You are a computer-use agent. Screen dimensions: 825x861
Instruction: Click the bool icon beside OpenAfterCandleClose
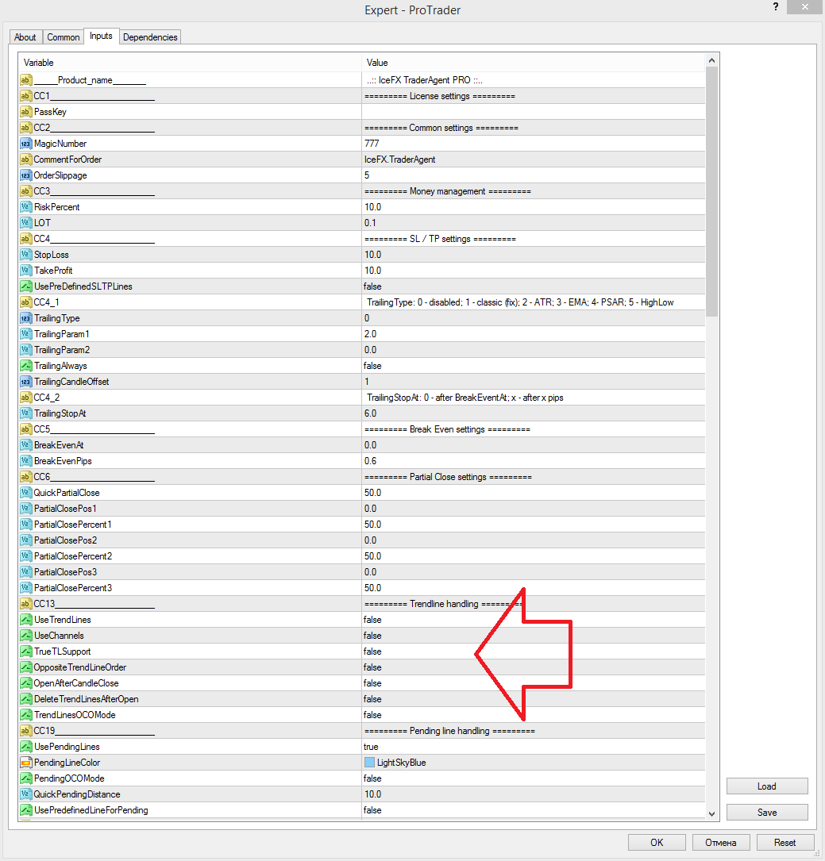pos(26,683)
